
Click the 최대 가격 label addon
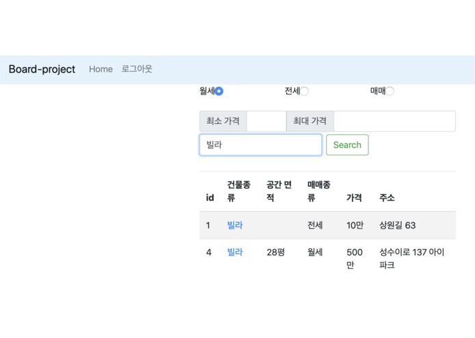[x=310, y=121]
